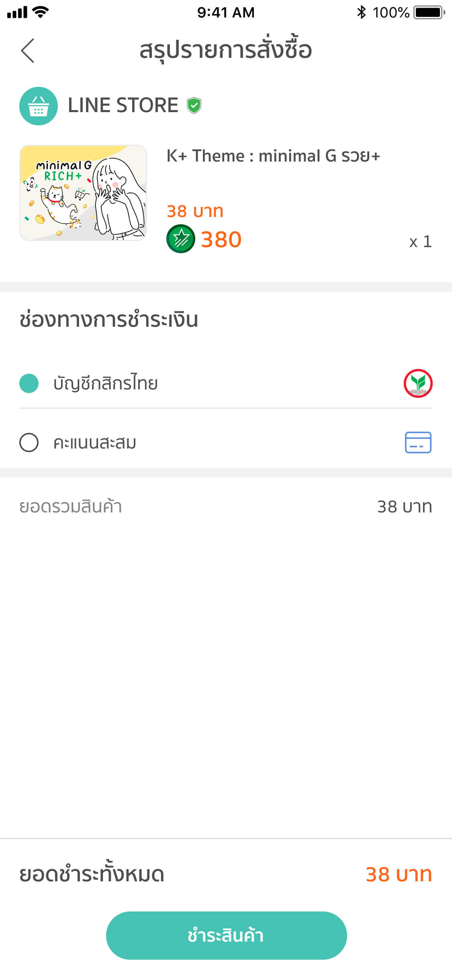Tap the LINE STORE shop name
This screenshot has width=452, height=979.
(x=123, y=105)
